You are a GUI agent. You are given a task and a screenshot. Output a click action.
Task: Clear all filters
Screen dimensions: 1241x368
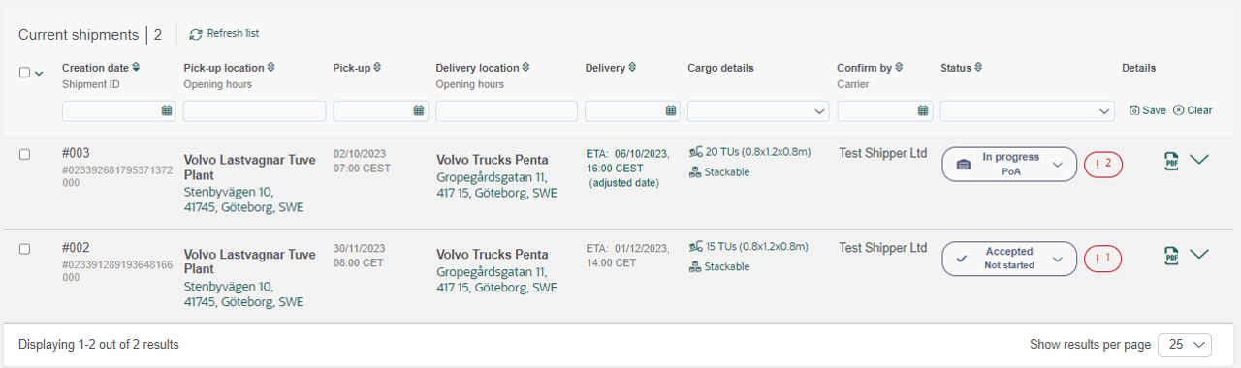1193,110
